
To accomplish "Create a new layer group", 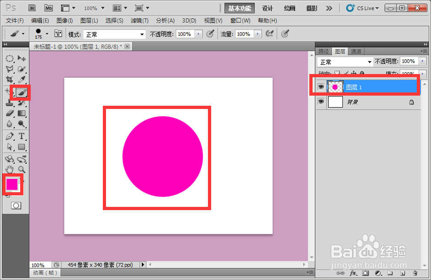I will pos(390,273).
